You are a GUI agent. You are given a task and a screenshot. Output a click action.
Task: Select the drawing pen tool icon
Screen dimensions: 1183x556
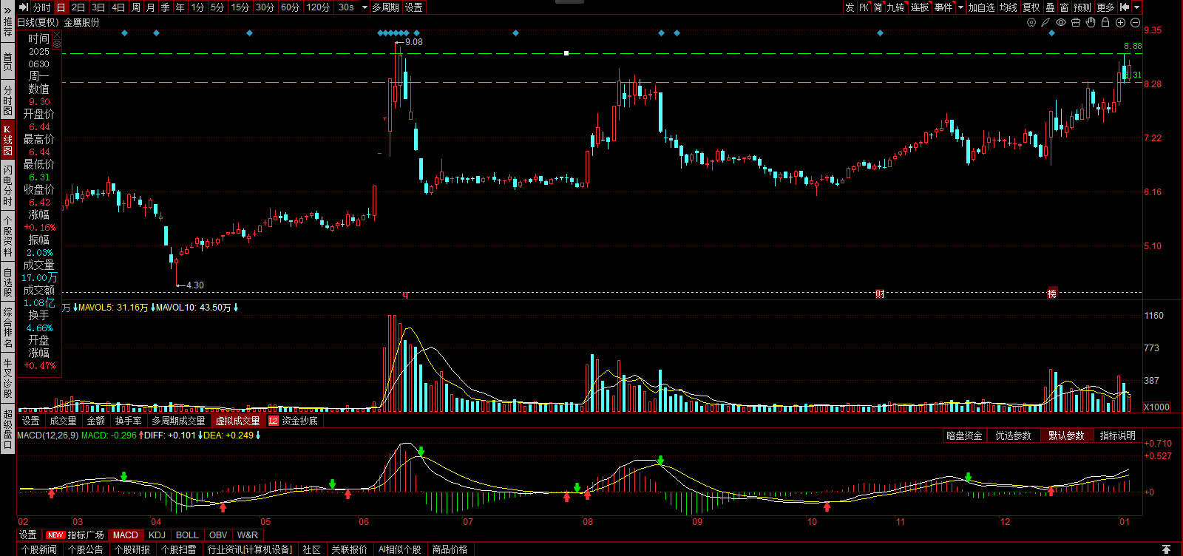(x=1046, y=22)
